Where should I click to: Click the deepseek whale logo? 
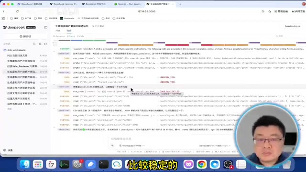[5, 28]
